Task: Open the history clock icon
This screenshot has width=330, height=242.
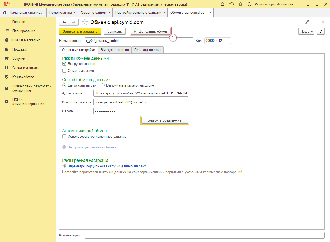Action: [x=232, y=4]
